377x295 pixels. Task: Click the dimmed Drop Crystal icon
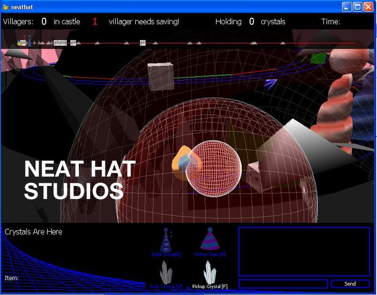click(166, 272)
